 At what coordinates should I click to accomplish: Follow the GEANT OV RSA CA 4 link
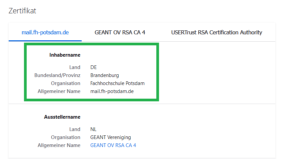(113, 145)
